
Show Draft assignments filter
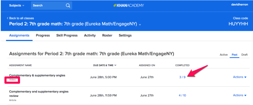click(244, 55)
